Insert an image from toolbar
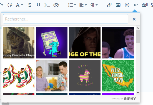The image size is (153, 105). (x=118, y=5)
